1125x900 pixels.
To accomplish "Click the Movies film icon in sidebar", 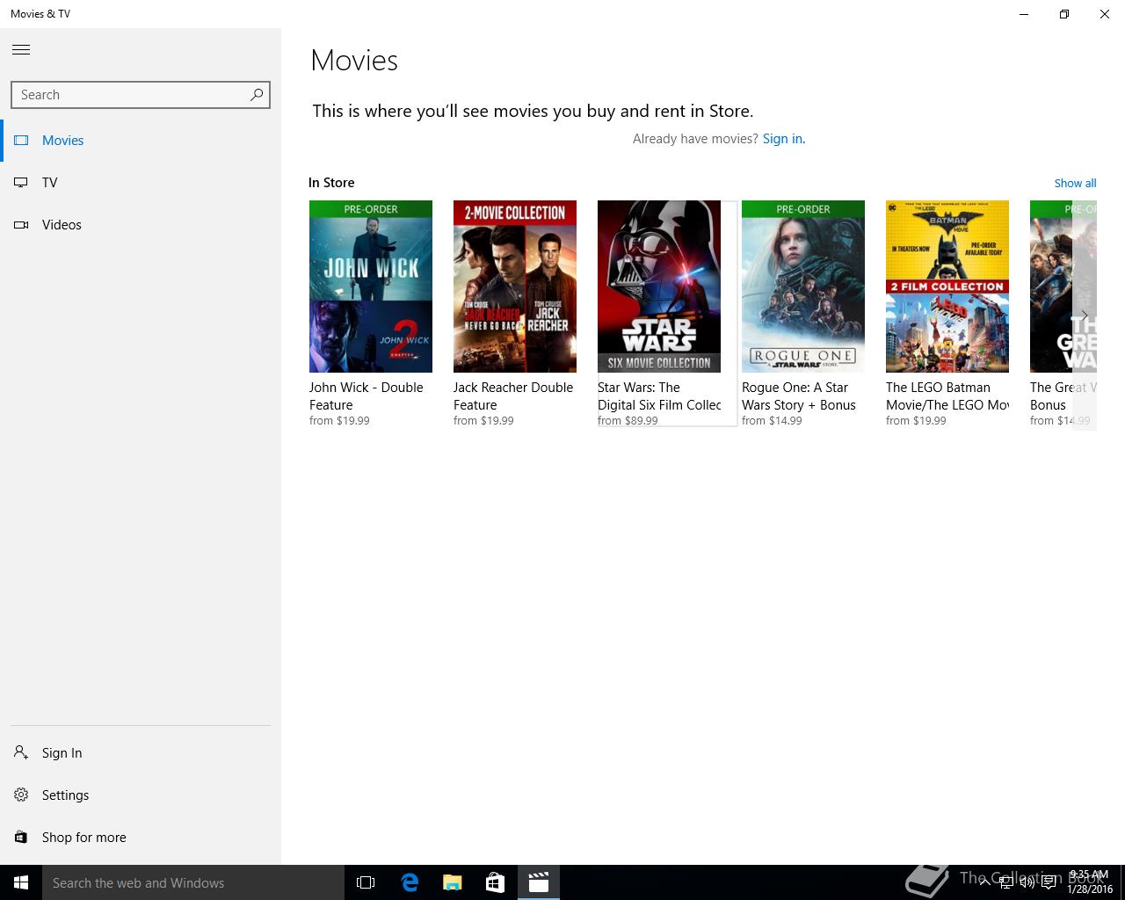I will [x=21, y=140].
